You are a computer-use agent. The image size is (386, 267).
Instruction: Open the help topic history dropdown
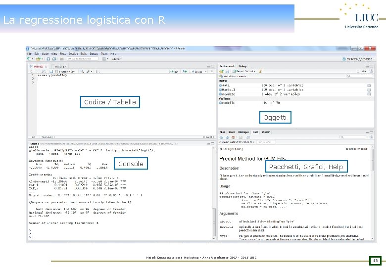pos(237,142)
